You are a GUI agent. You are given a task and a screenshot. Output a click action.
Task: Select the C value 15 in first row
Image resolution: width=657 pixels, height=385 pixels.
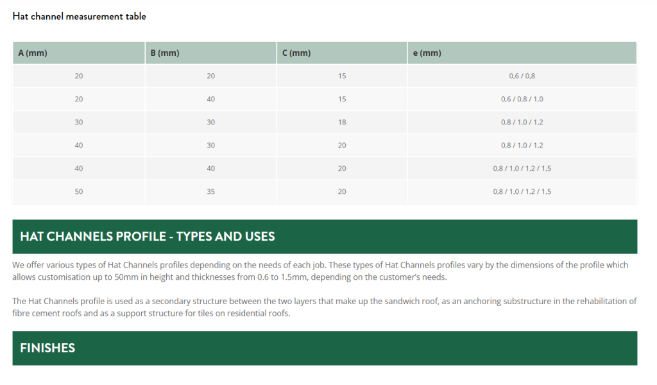tap(342, 76)
